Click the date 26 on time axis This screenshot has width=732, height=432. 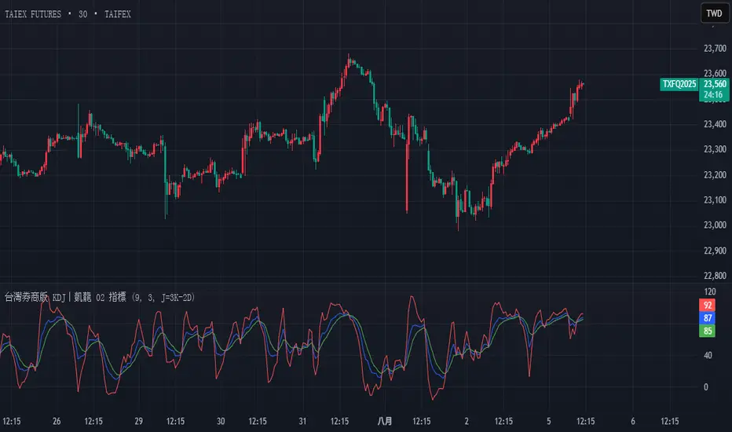[57, 421]
